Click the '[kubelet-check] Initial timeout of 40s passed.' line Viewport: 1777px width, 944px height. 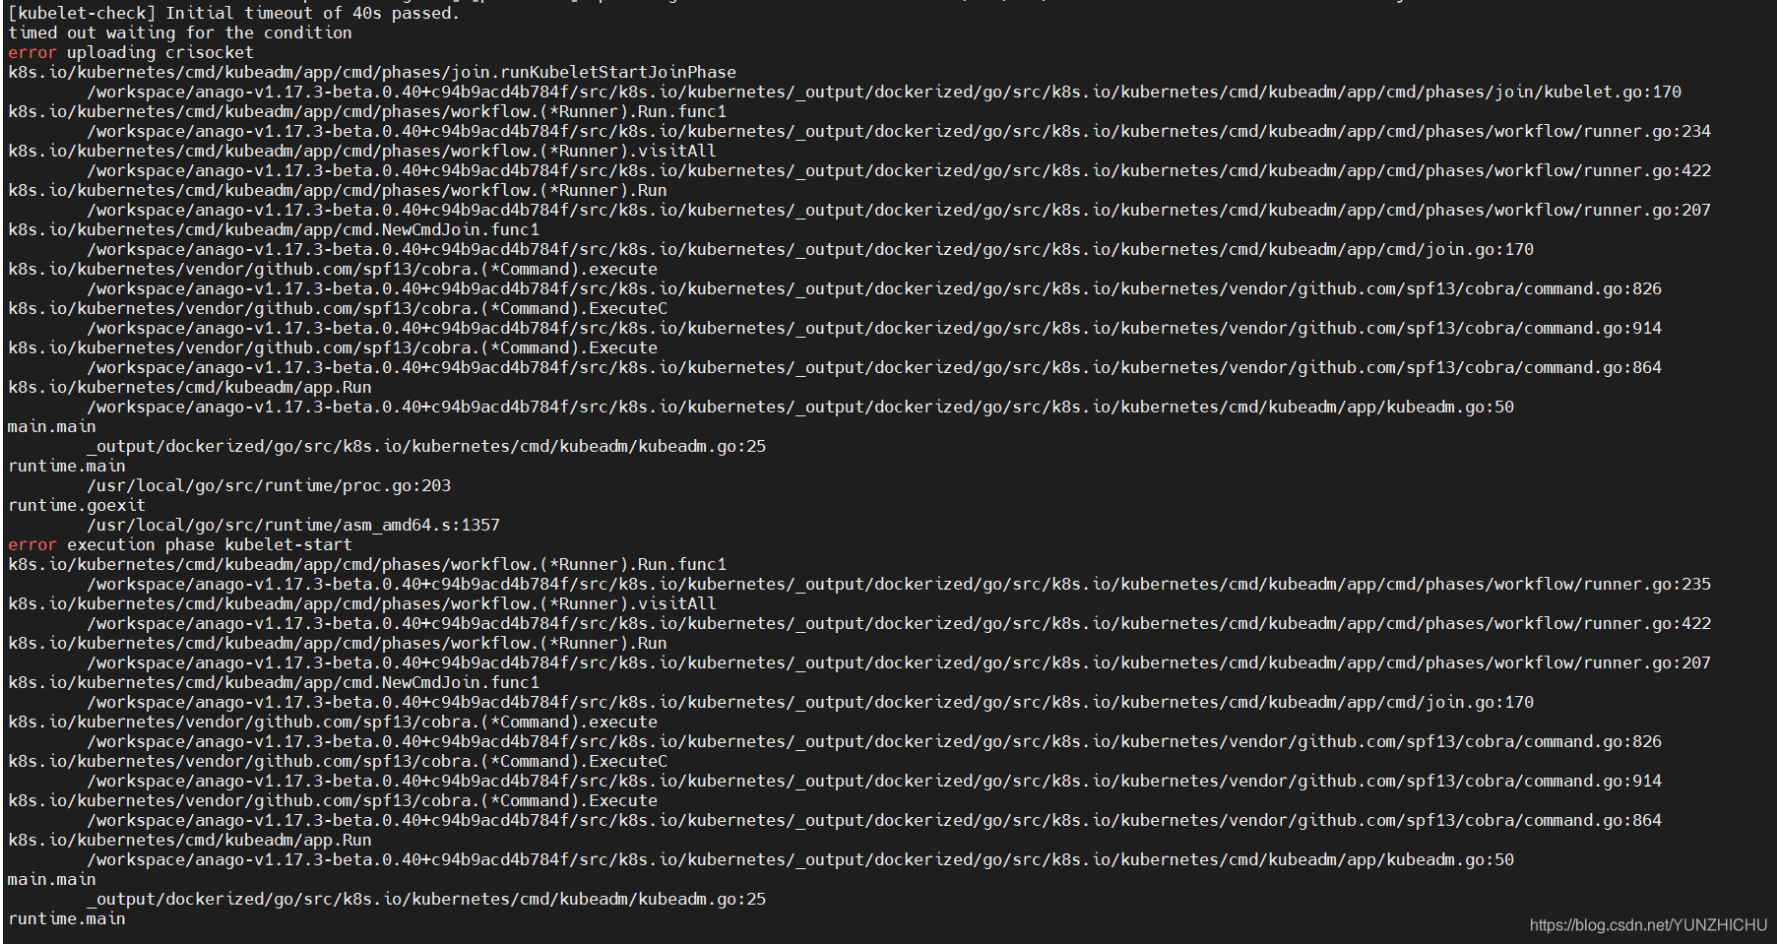click(x=233, y=14)
